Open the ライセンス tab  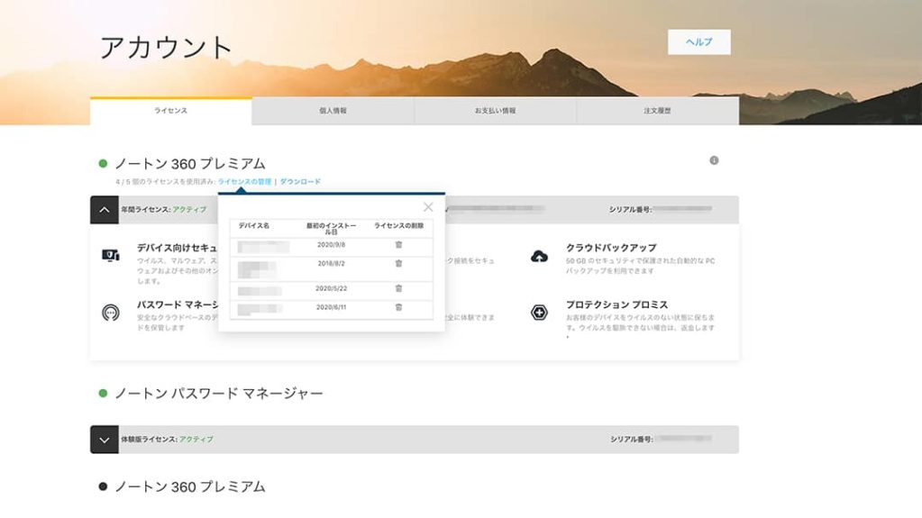pos(171,111)
